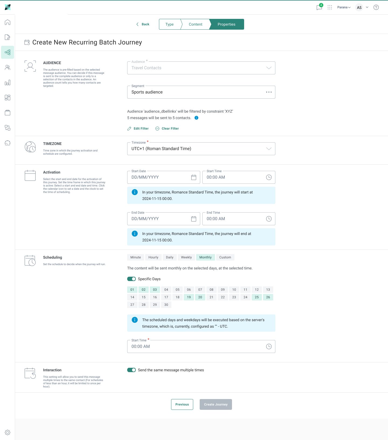Open the Activation Start Time clock picker
The width and height of the screenshot is (388, 440).
pos(269,177)
